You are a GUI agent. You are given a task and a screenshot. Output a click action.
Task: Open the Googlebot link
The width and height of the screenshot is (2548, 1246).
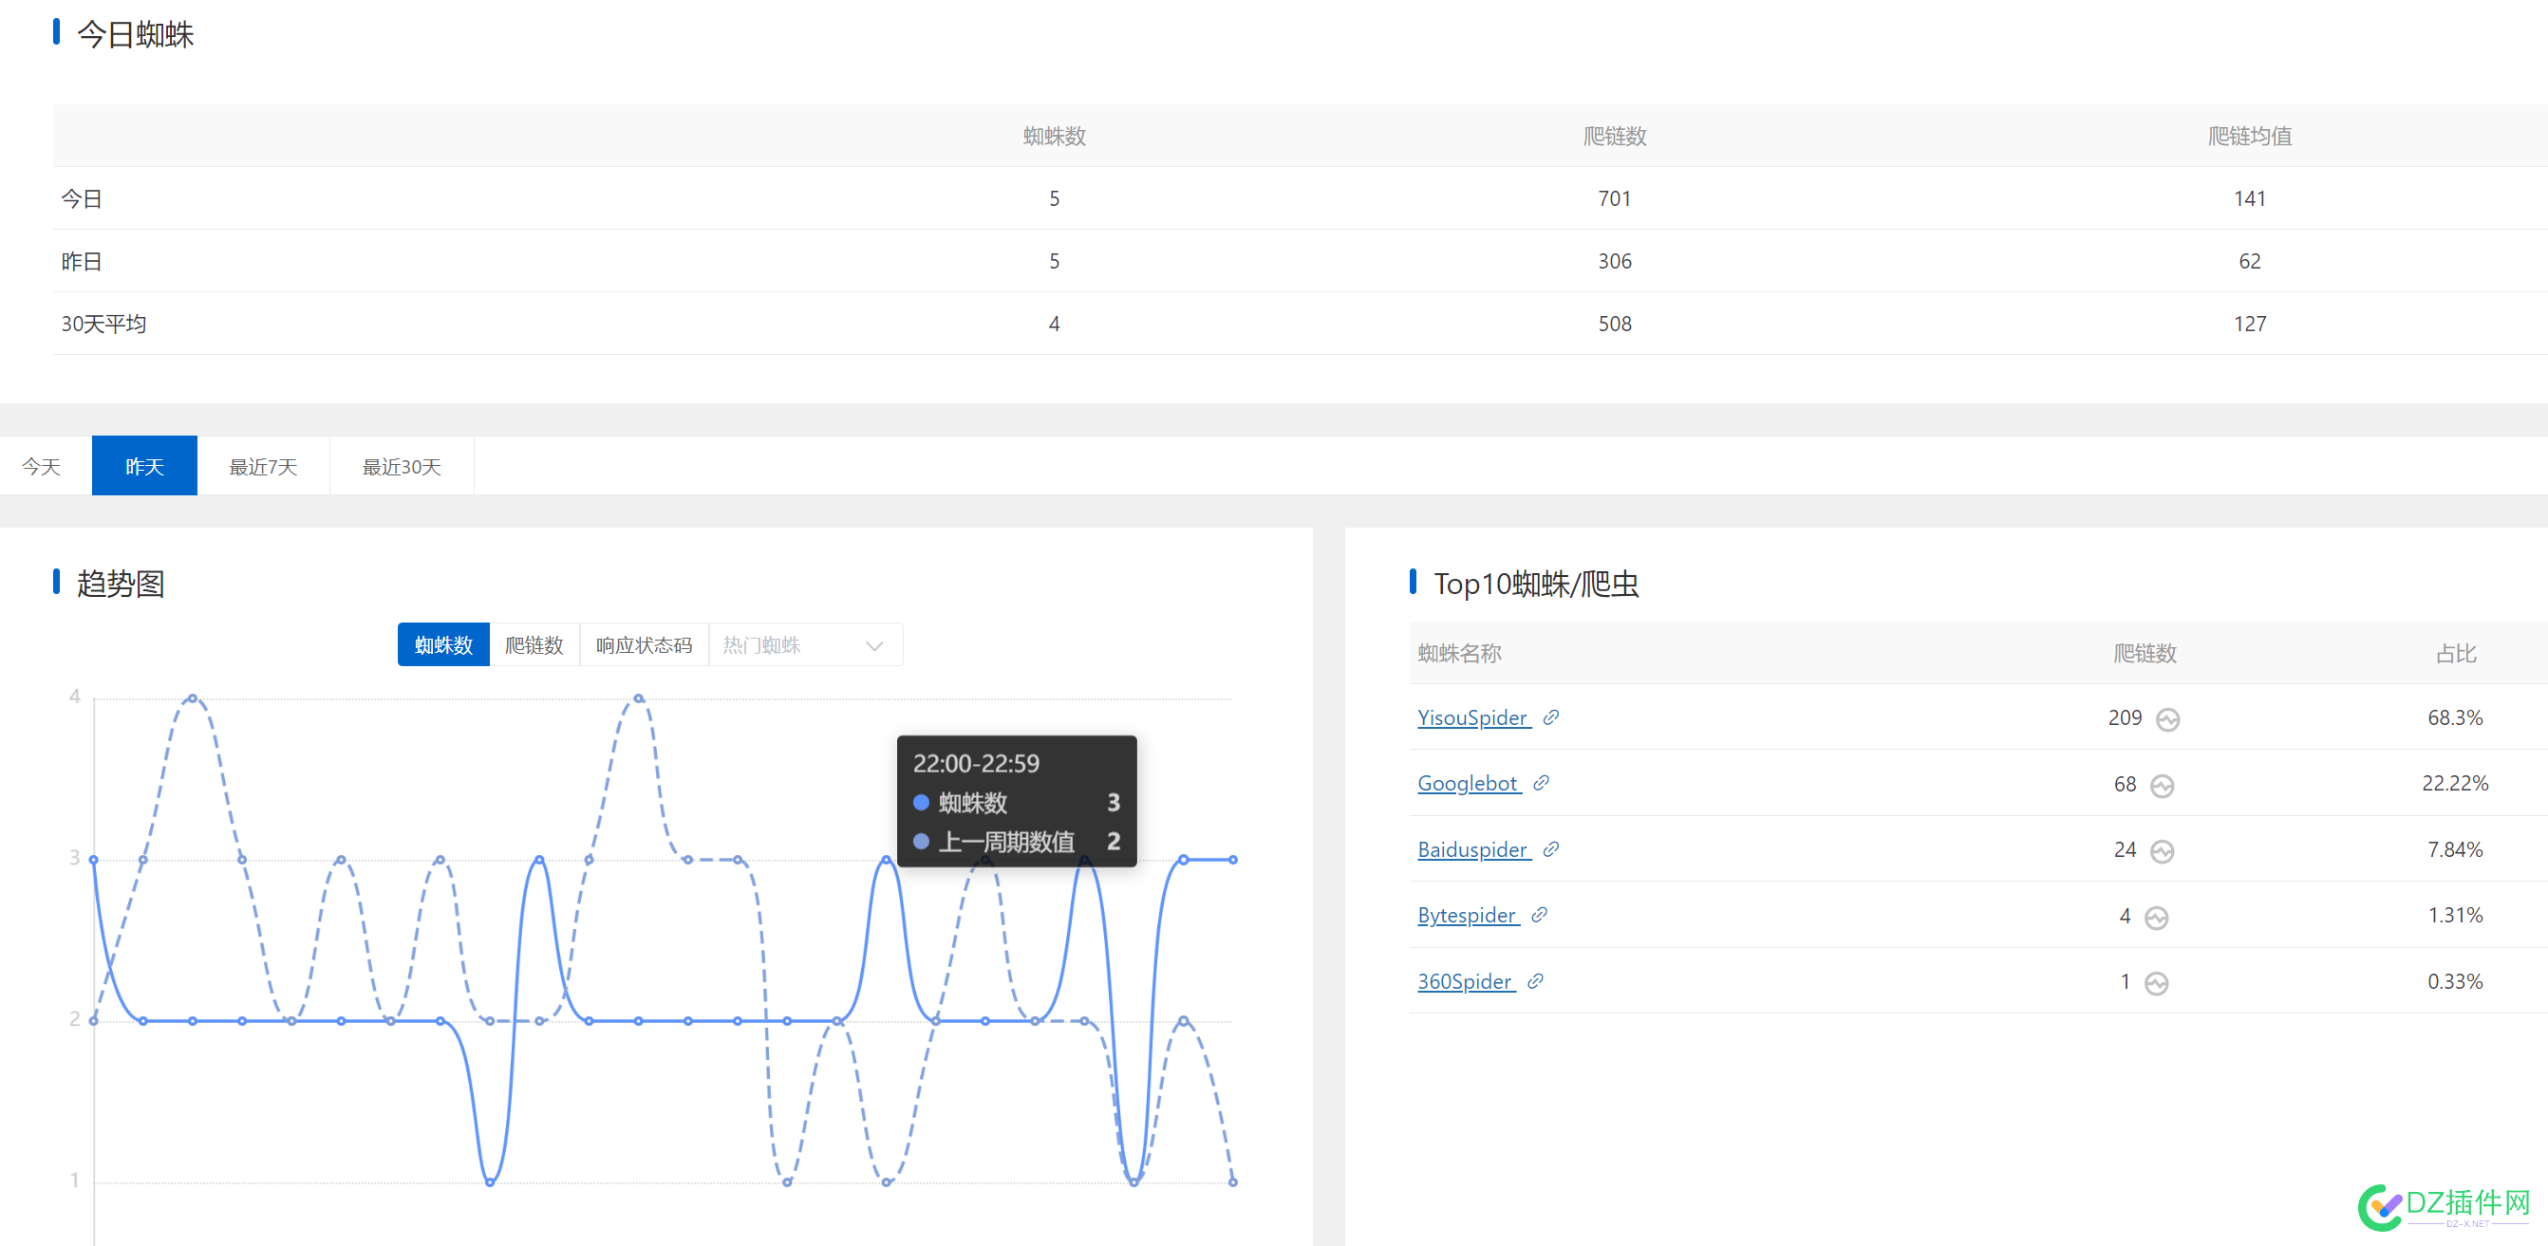tap(1469, 783)
